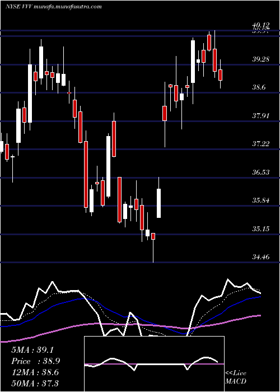This screenshot has height=392, width=280.
Task: Click the 39.28 price level label
Action: pyautogui.click(x=261, y=59)
